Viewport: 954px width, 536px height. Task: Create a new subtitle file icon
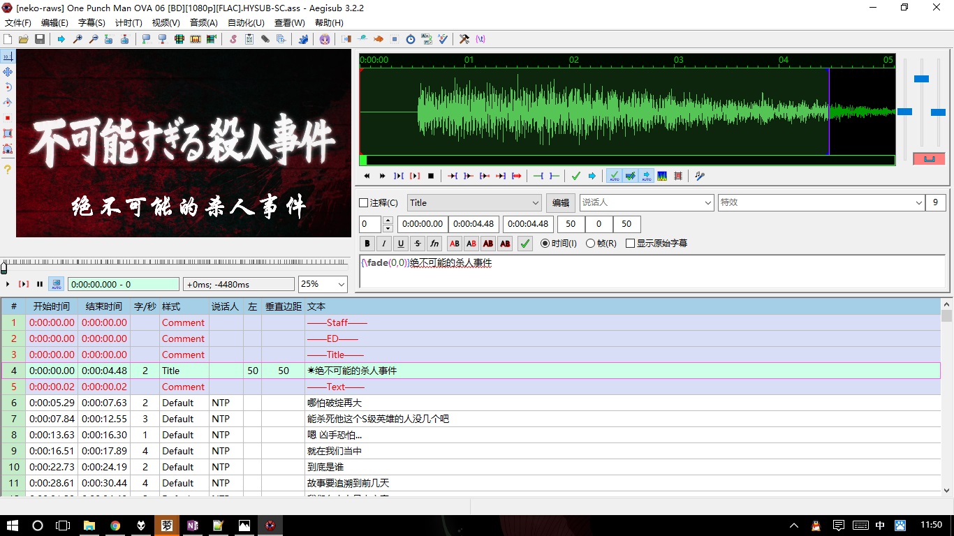pos(8,39)
